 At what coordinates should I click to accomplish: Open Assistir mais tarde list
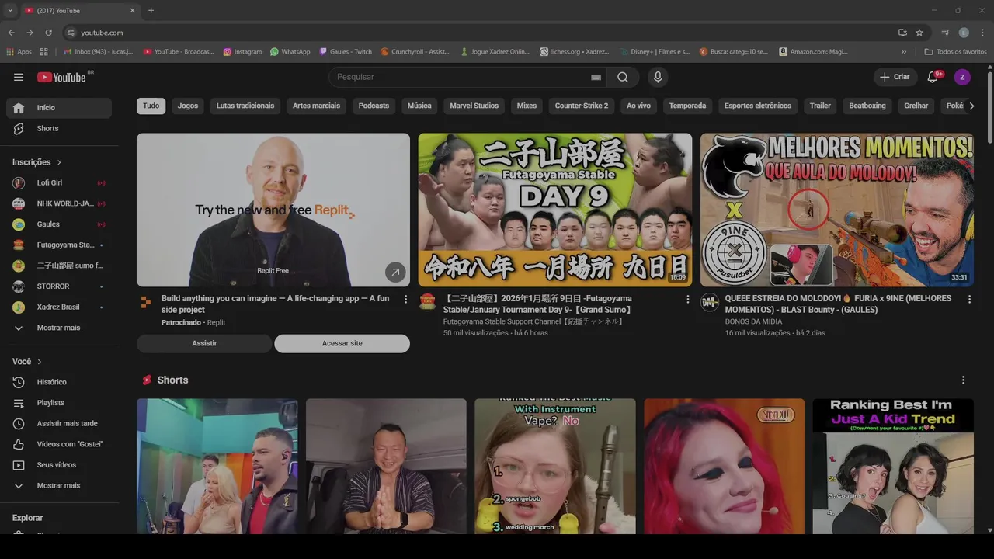[x=59, y=423]
